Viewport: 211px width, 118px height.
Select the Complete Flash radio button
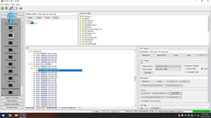point(185,72)
